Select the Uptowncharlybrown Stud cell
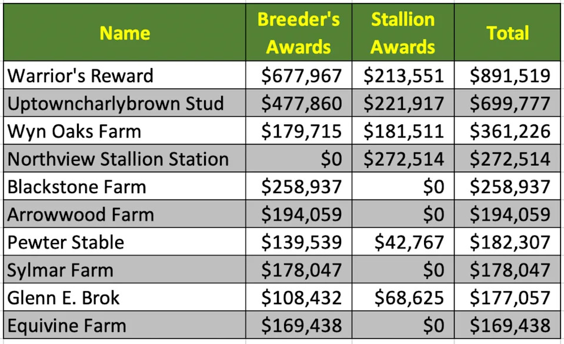Viewport: 564px width, 344px height. click(x=125, y=103)
